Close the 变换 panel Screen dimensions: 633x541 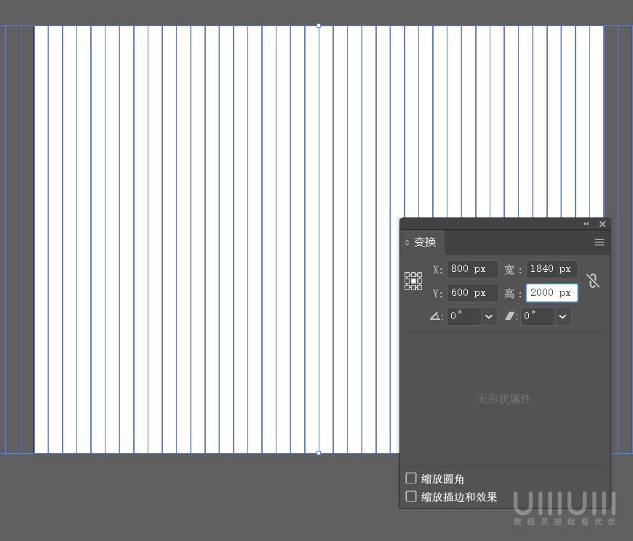click(602, 224)
